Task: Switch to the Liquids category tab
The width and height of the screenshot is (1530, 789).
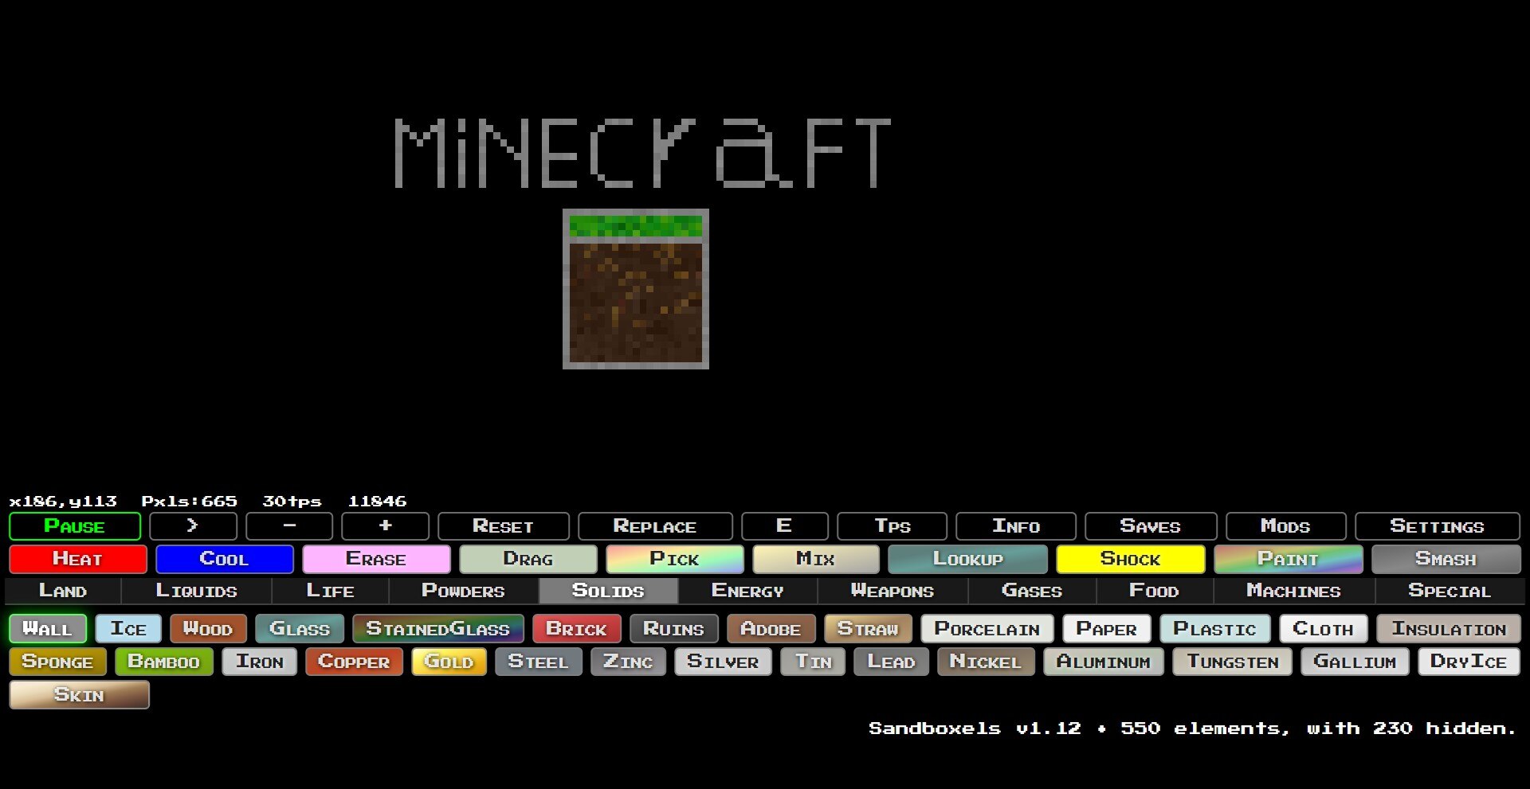Action: click(x=196, y=591)
